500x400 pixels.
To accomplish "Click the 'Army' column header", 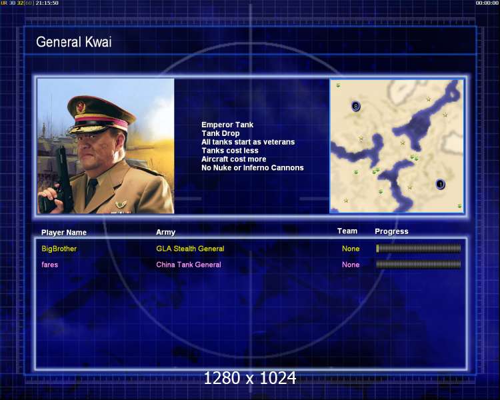I will (165, 232).
